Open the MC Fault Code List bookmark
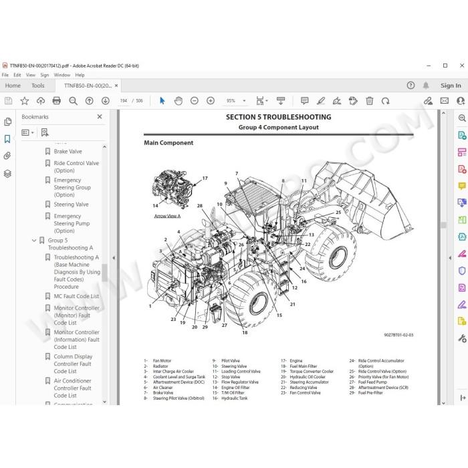The height and width of the screenshot is (468, 468). 76,296
